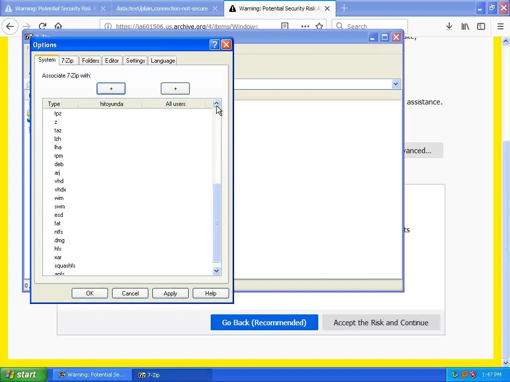Click plus button above All users column
The image size is (510, 382).
pos(175,89)
